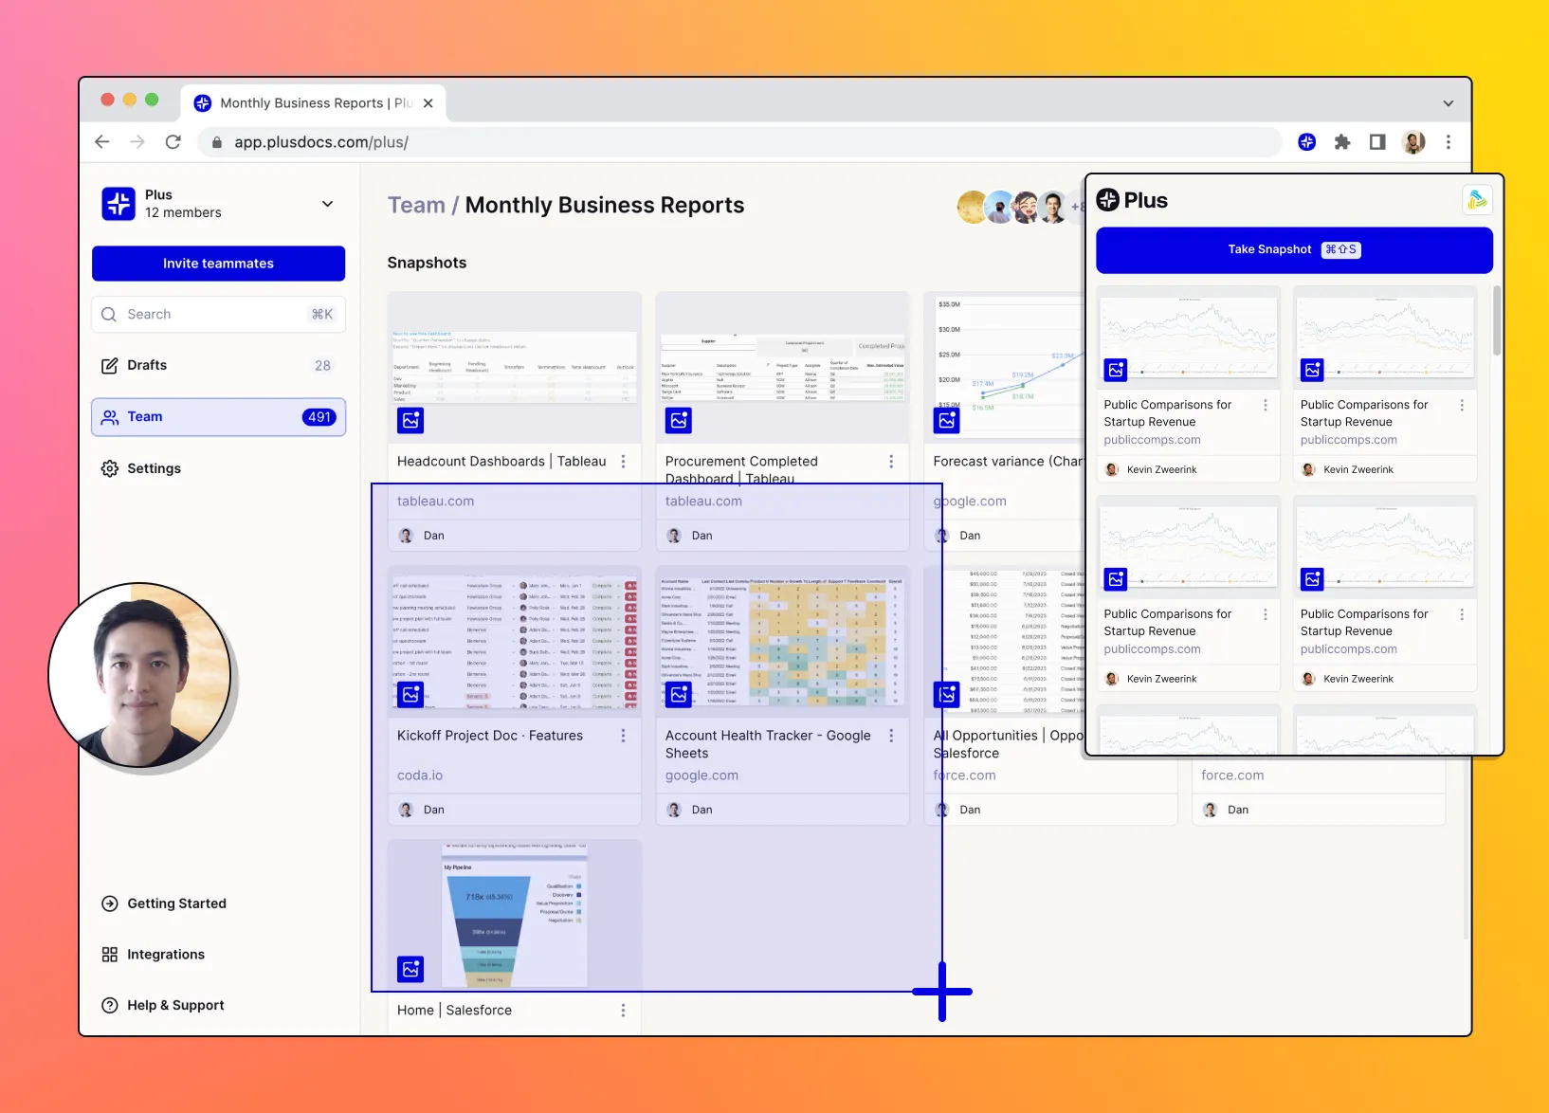Click the team member avatars group
Screen dimensions: 1549x1113
[1021, 207]
